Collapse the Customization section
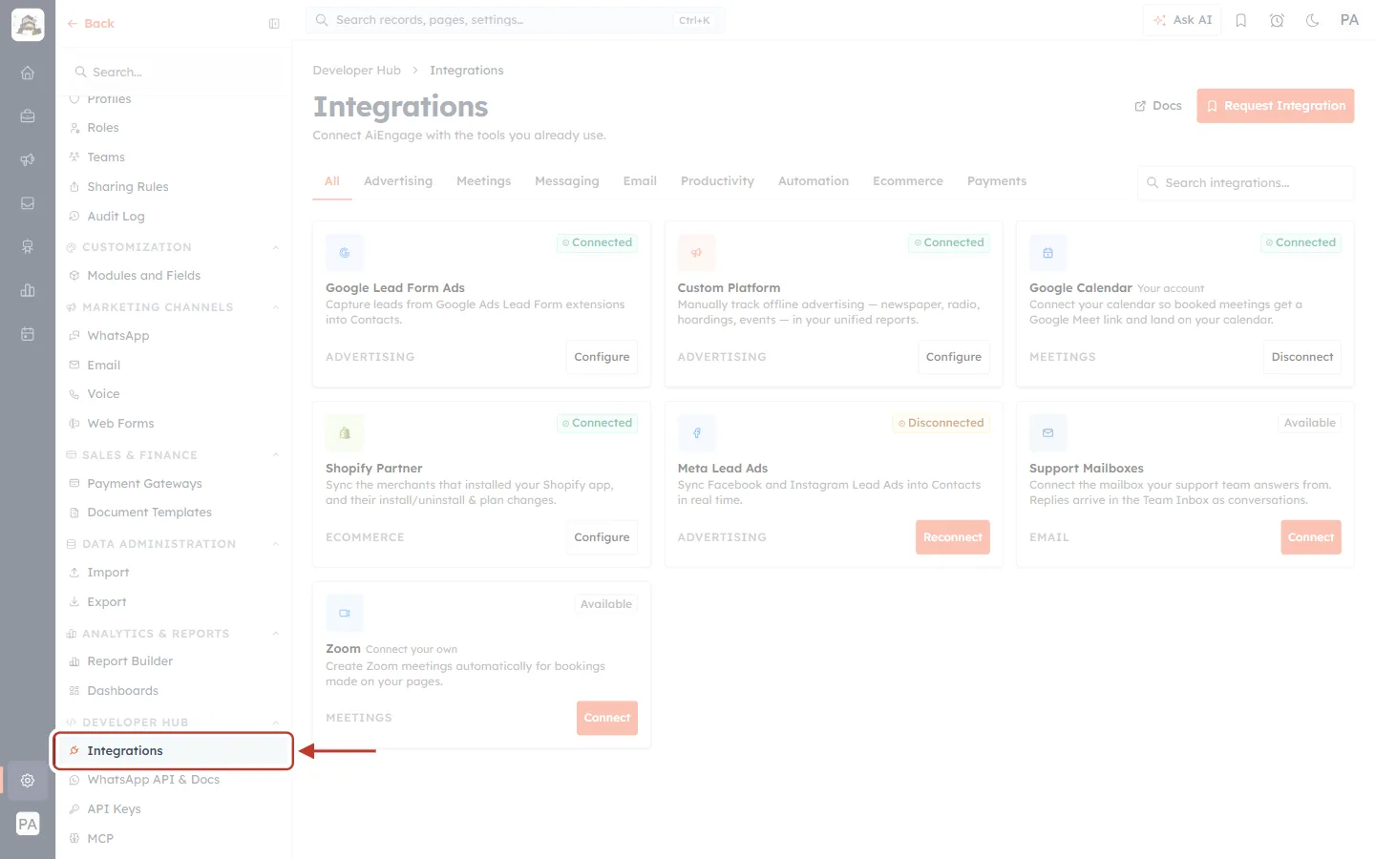 point(276,248)
